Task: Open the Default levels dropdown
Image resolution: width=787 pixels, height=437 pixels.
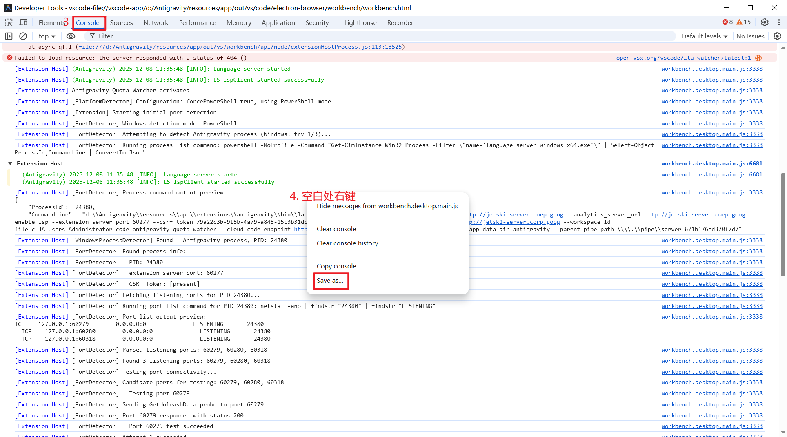Action: pos(704,36)
